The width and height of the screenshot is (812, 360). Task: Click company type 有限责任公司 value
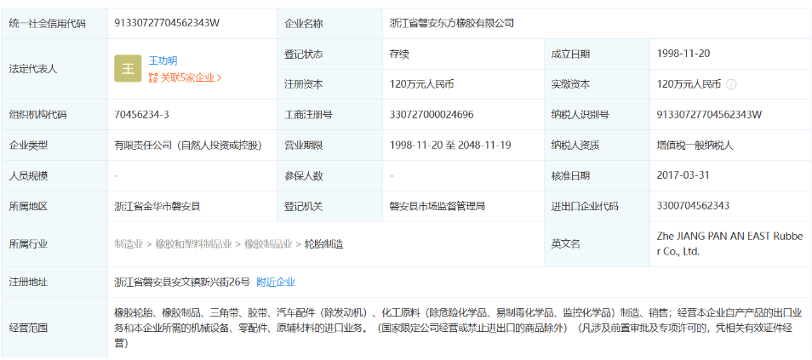(x=188, y=146)
